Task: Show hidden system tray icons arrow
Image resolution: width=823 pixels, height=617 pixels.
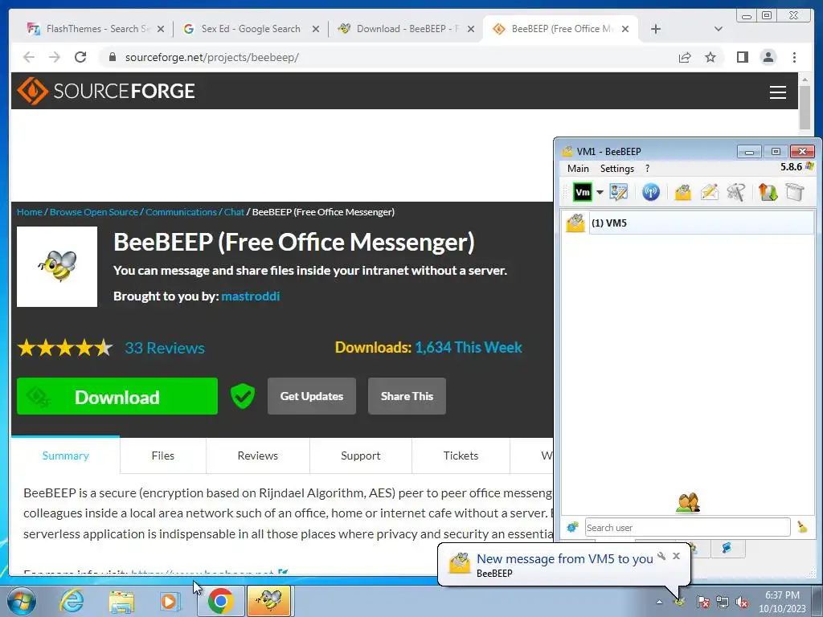Action: point(659,602)
